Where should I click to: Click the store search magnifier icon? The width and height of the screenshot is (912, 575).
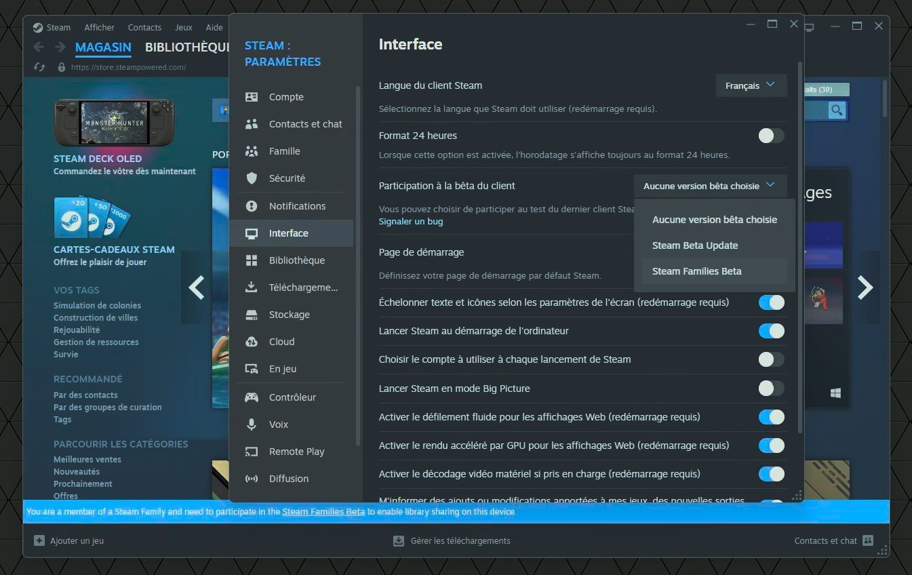pyautogui.click(x=837, y=111)
